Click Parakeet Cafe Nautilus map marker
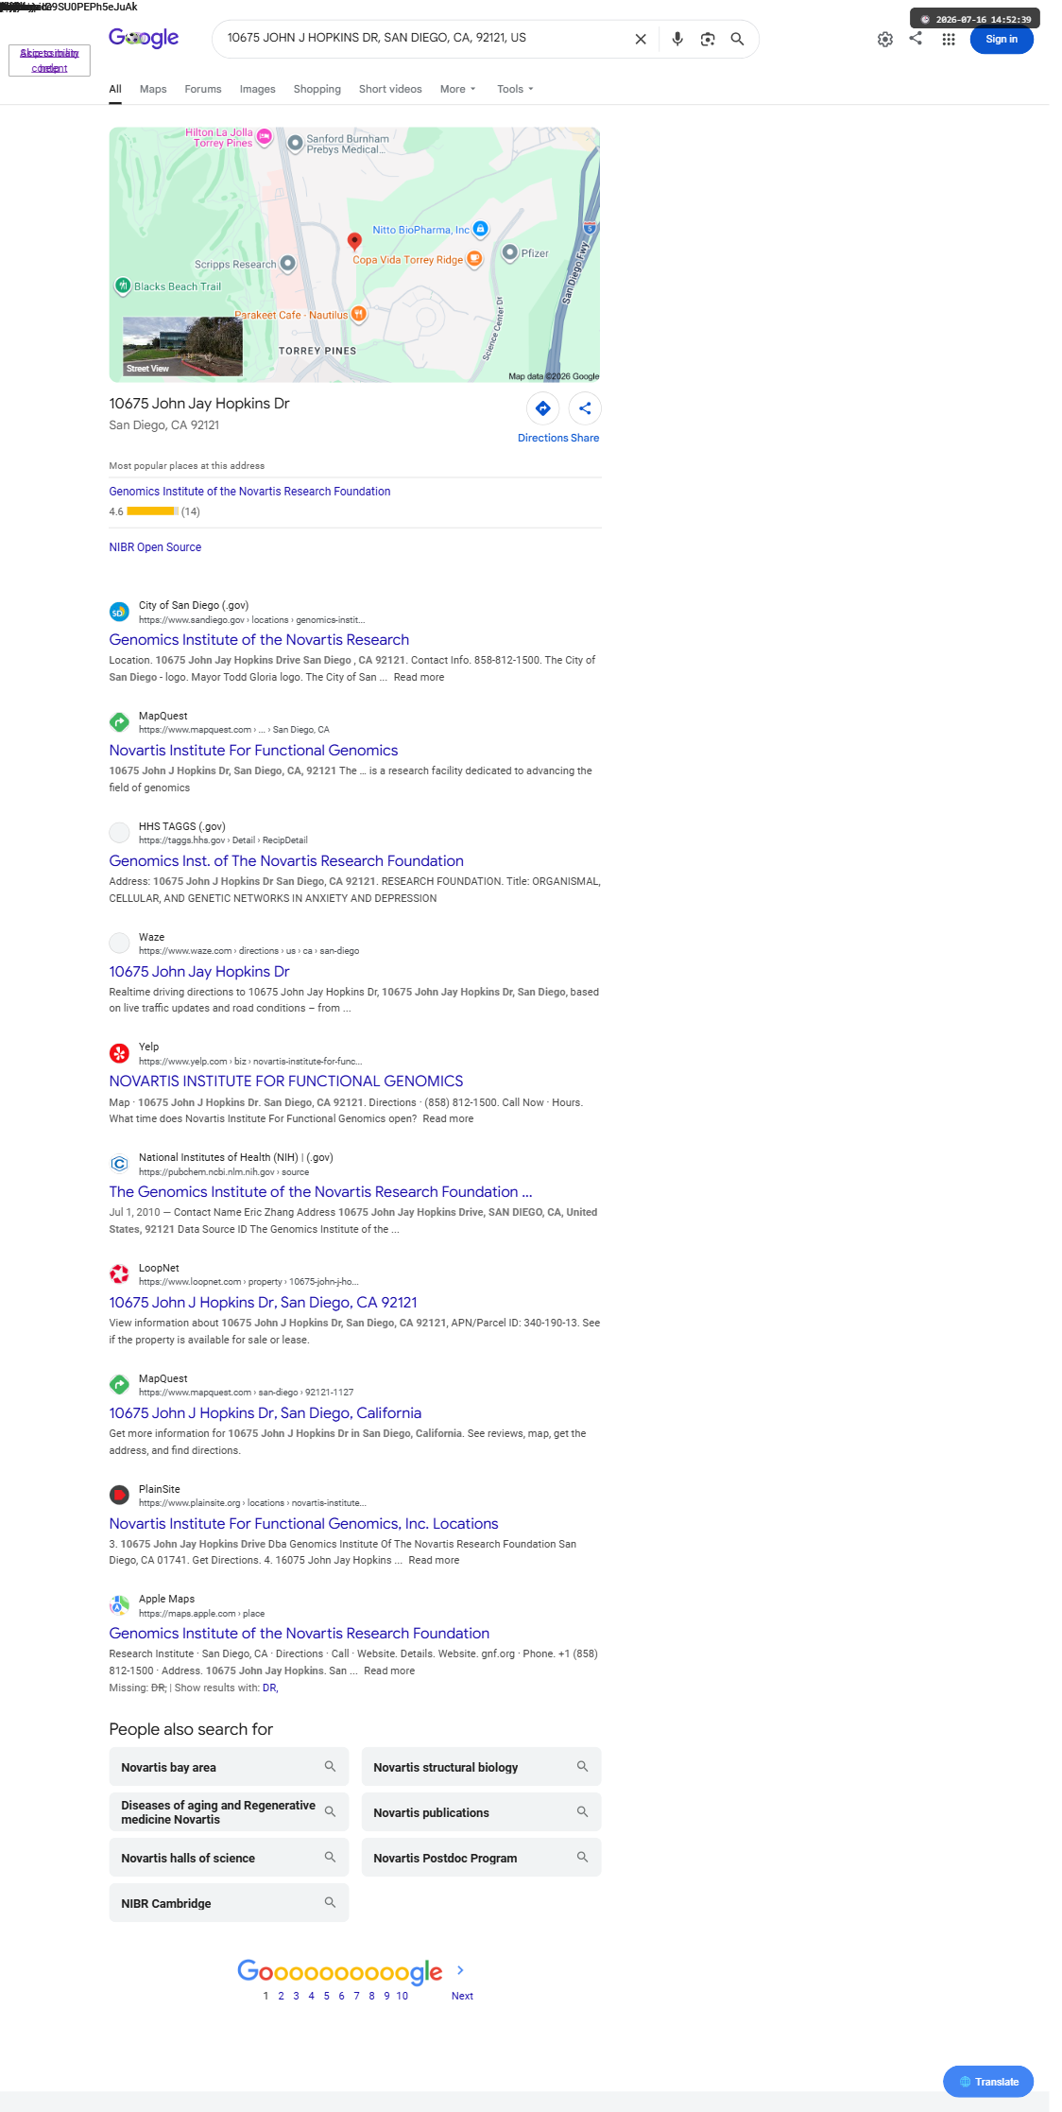The image size is (1062, 2112). (x=358, y=314)
